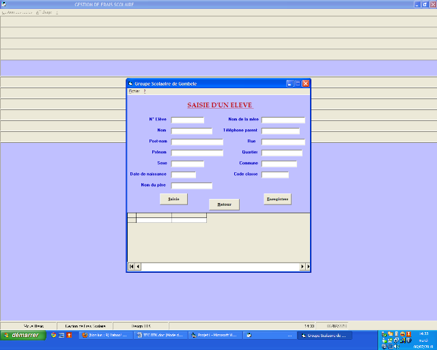The width and height of the screenshot is (437, 350).
Task: Jump to first record in data navigator
Action: click(131, 267)
